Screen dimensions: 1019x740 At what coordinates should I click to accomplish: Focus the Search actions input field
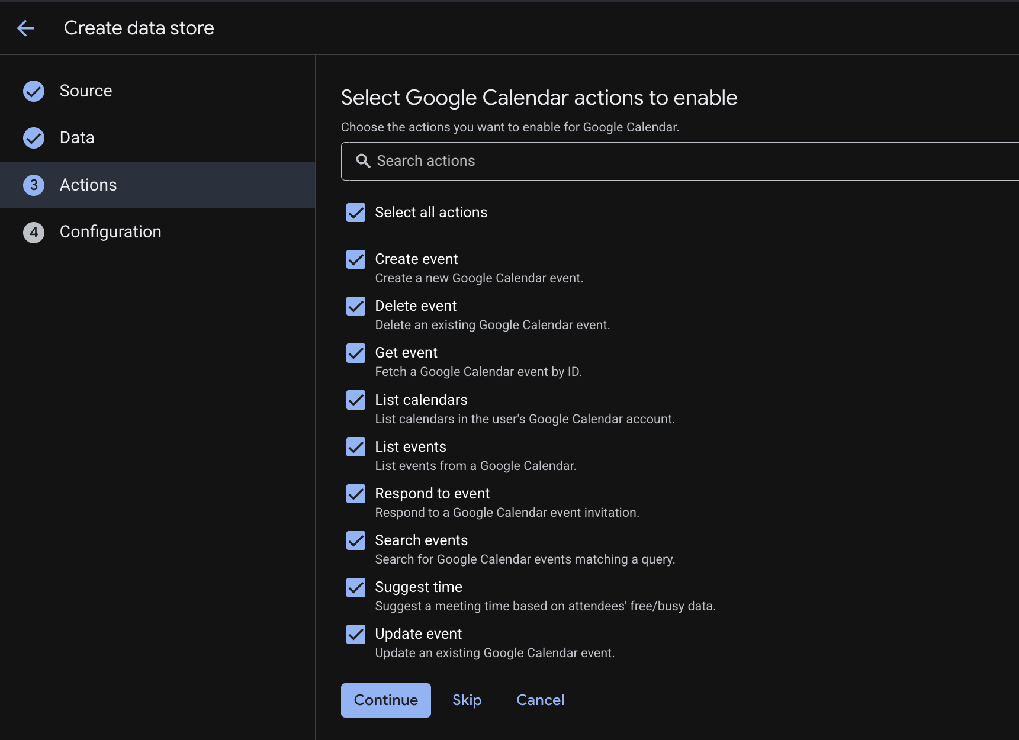pos(680,161)
